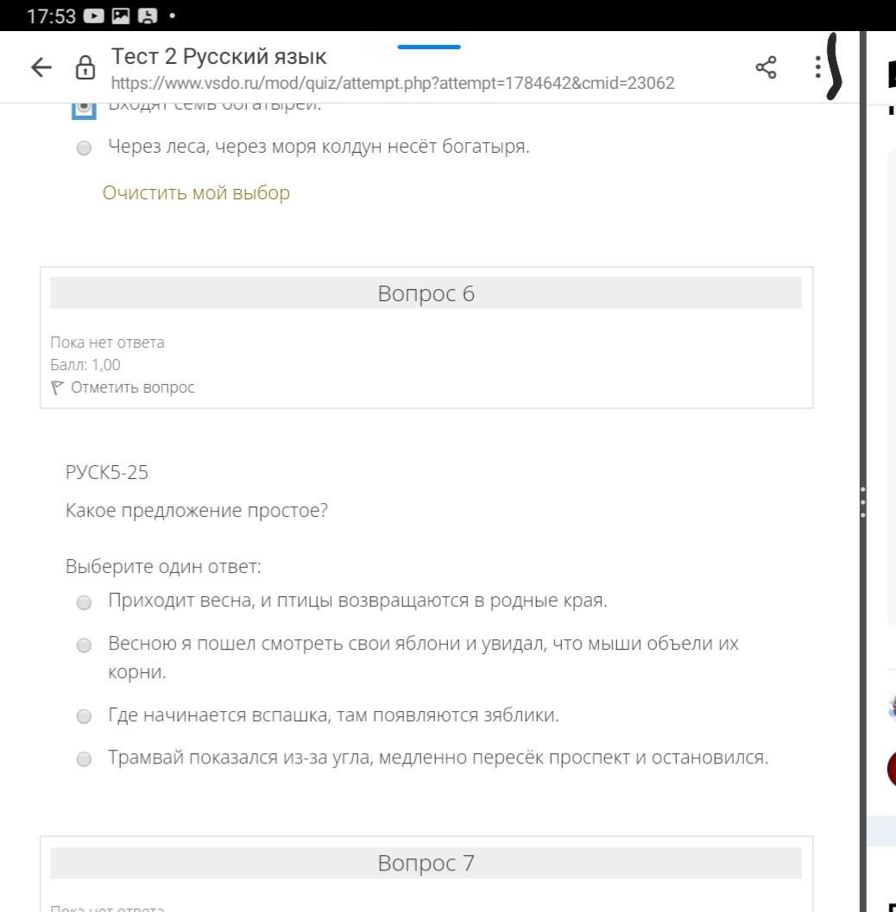Image resolution: width=896 pixels, height=912 pixels.
Task: Select answer 'Трамвай показался из-за угла'
Action: click(x=84, y=759)
